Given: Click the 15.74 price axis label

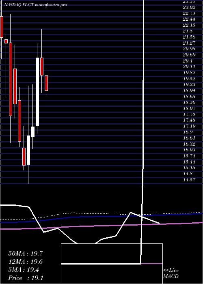Looking at the screenshot, I should click(189, 156).
